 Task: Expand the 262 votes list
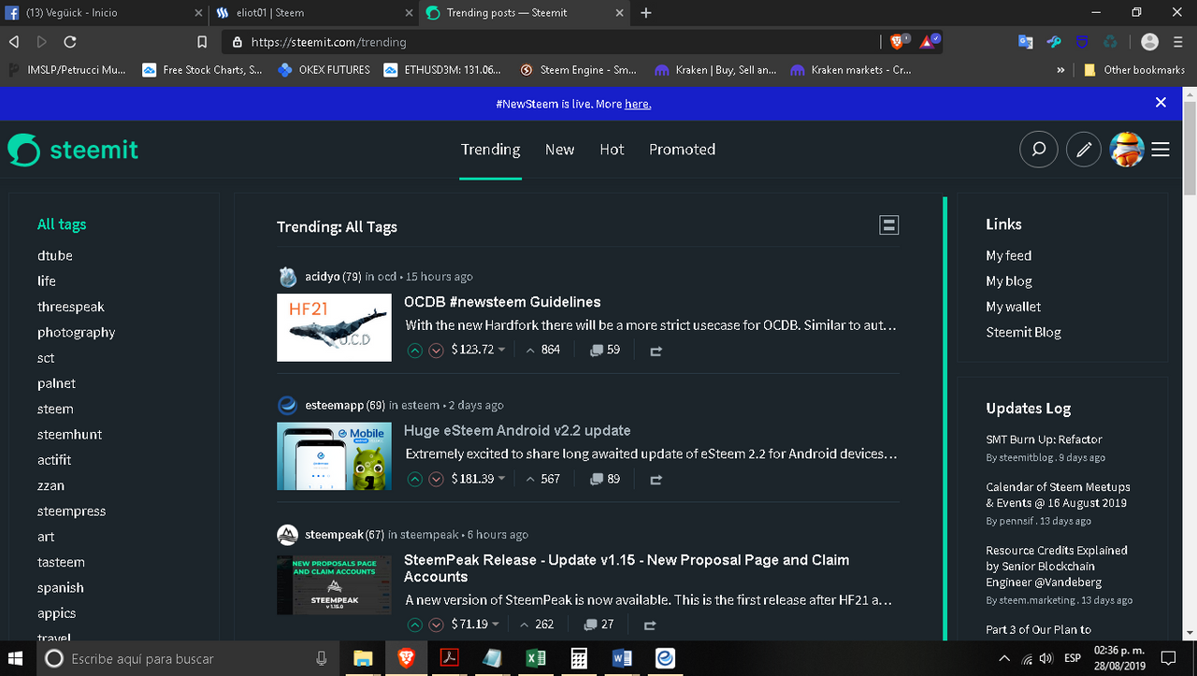pos(536,625)
